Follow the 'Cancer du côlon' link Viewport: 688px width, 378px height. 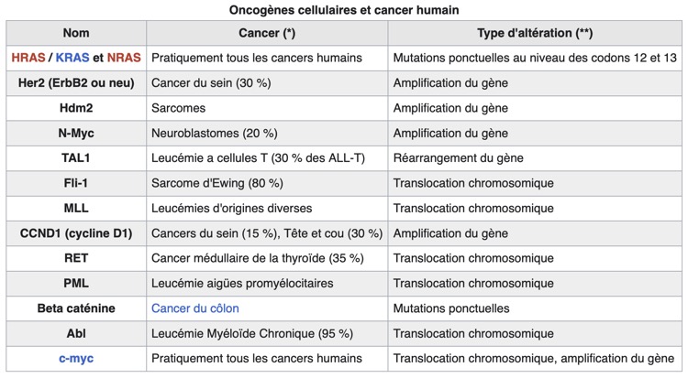click(x=195, y=308)
